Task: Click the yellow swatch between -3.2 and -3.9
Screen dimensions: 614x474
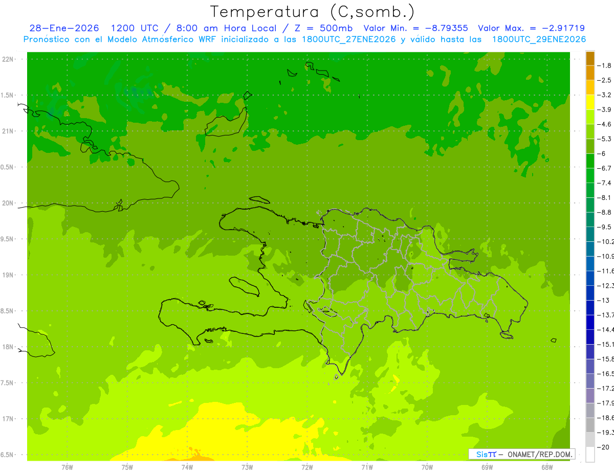Action: point(590,102)
